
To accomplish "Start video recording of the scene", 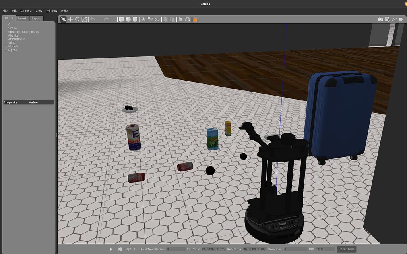I will [401, 19].
